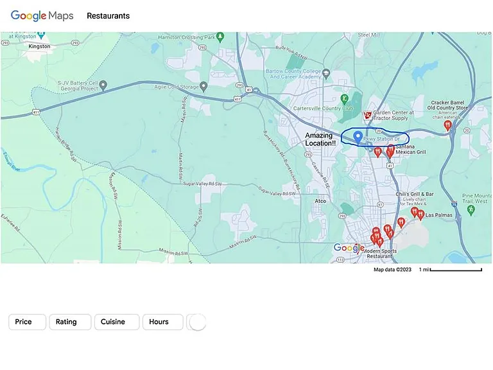Click the Google watermark logo on the map

click(349, 247)
